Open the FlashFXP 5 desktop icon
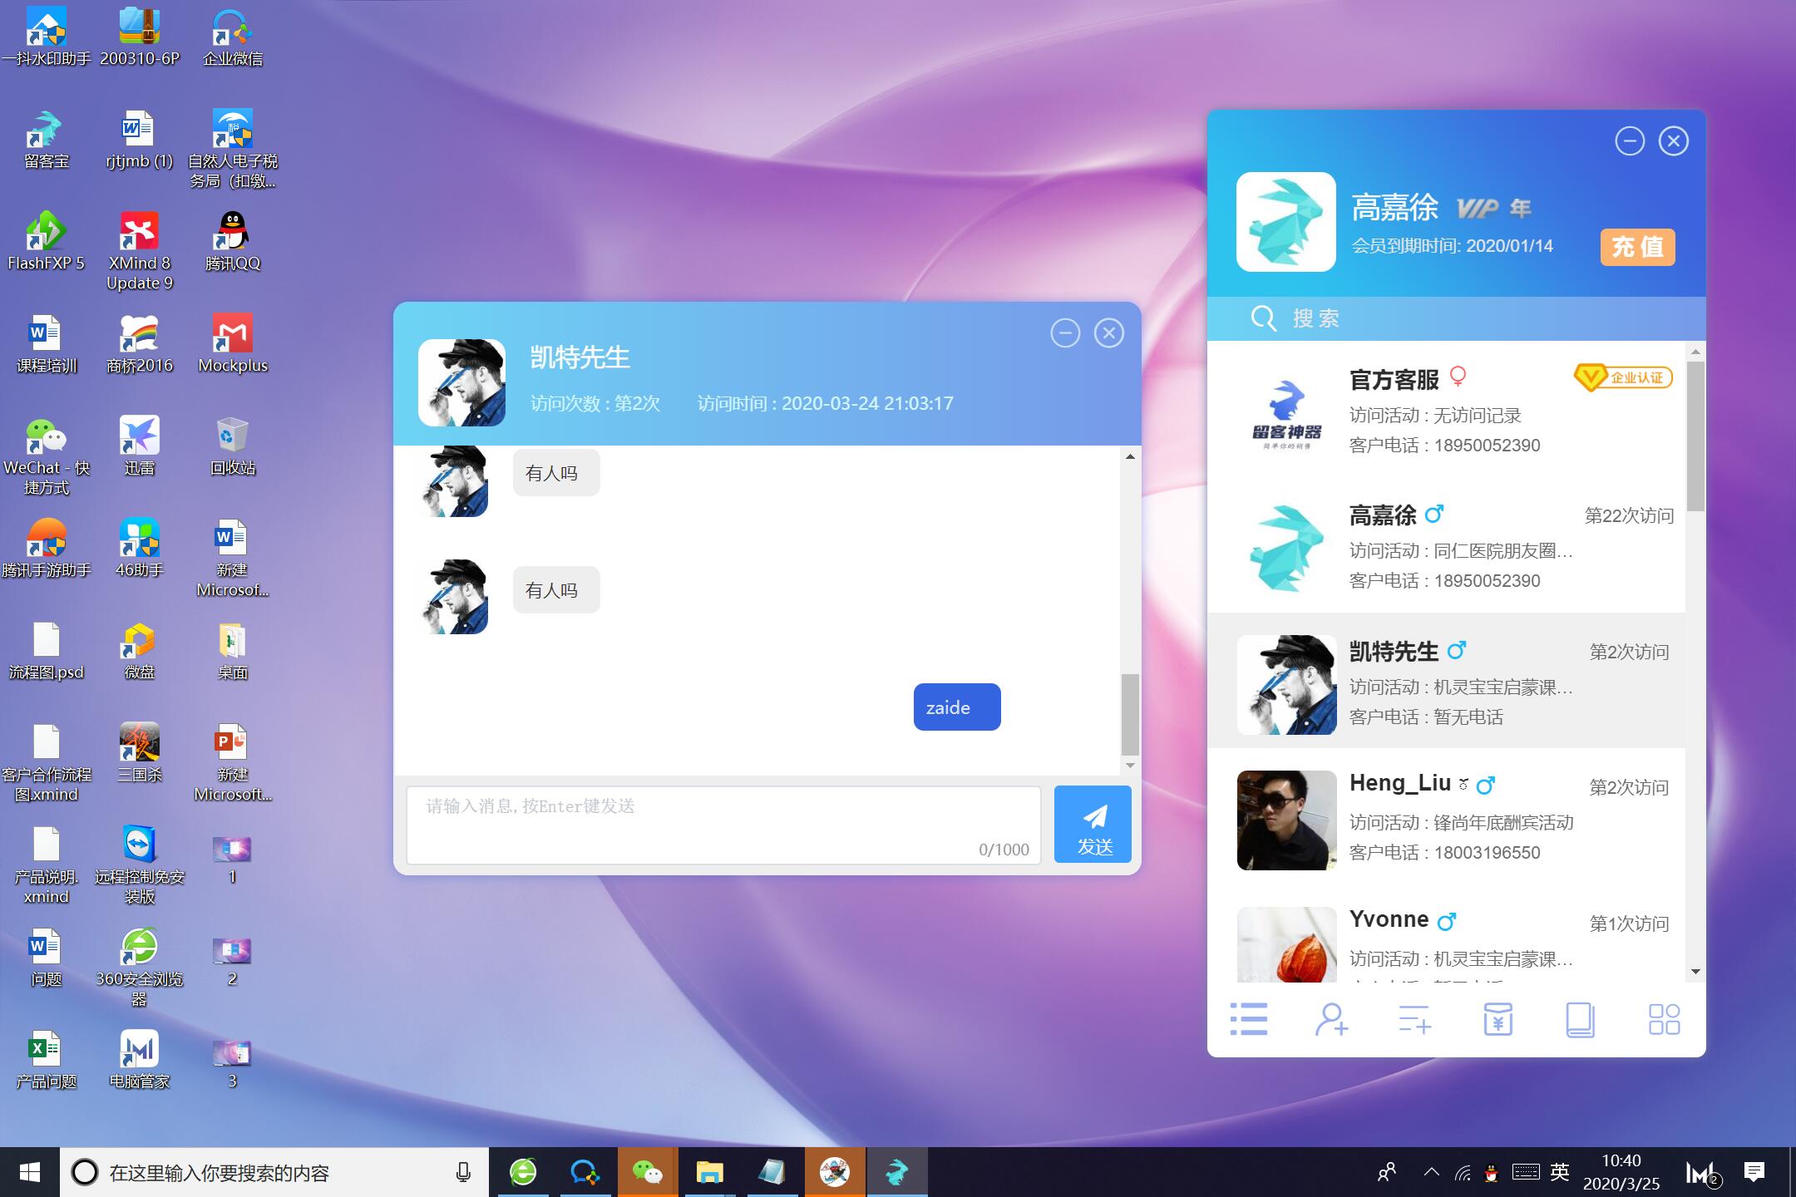Image resolution: width=1796 pixels, height=1197 pixels. pos(46,242)
